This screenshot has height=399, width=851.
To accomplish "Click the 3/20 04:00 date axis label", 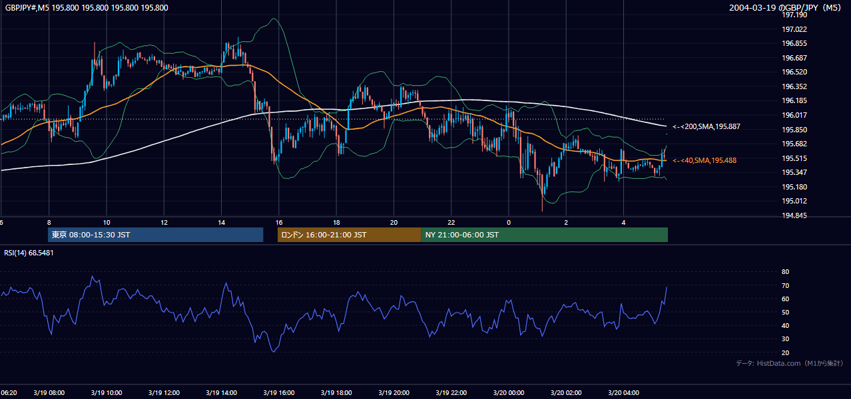I will pyautogui.click(x=624, y=393).
